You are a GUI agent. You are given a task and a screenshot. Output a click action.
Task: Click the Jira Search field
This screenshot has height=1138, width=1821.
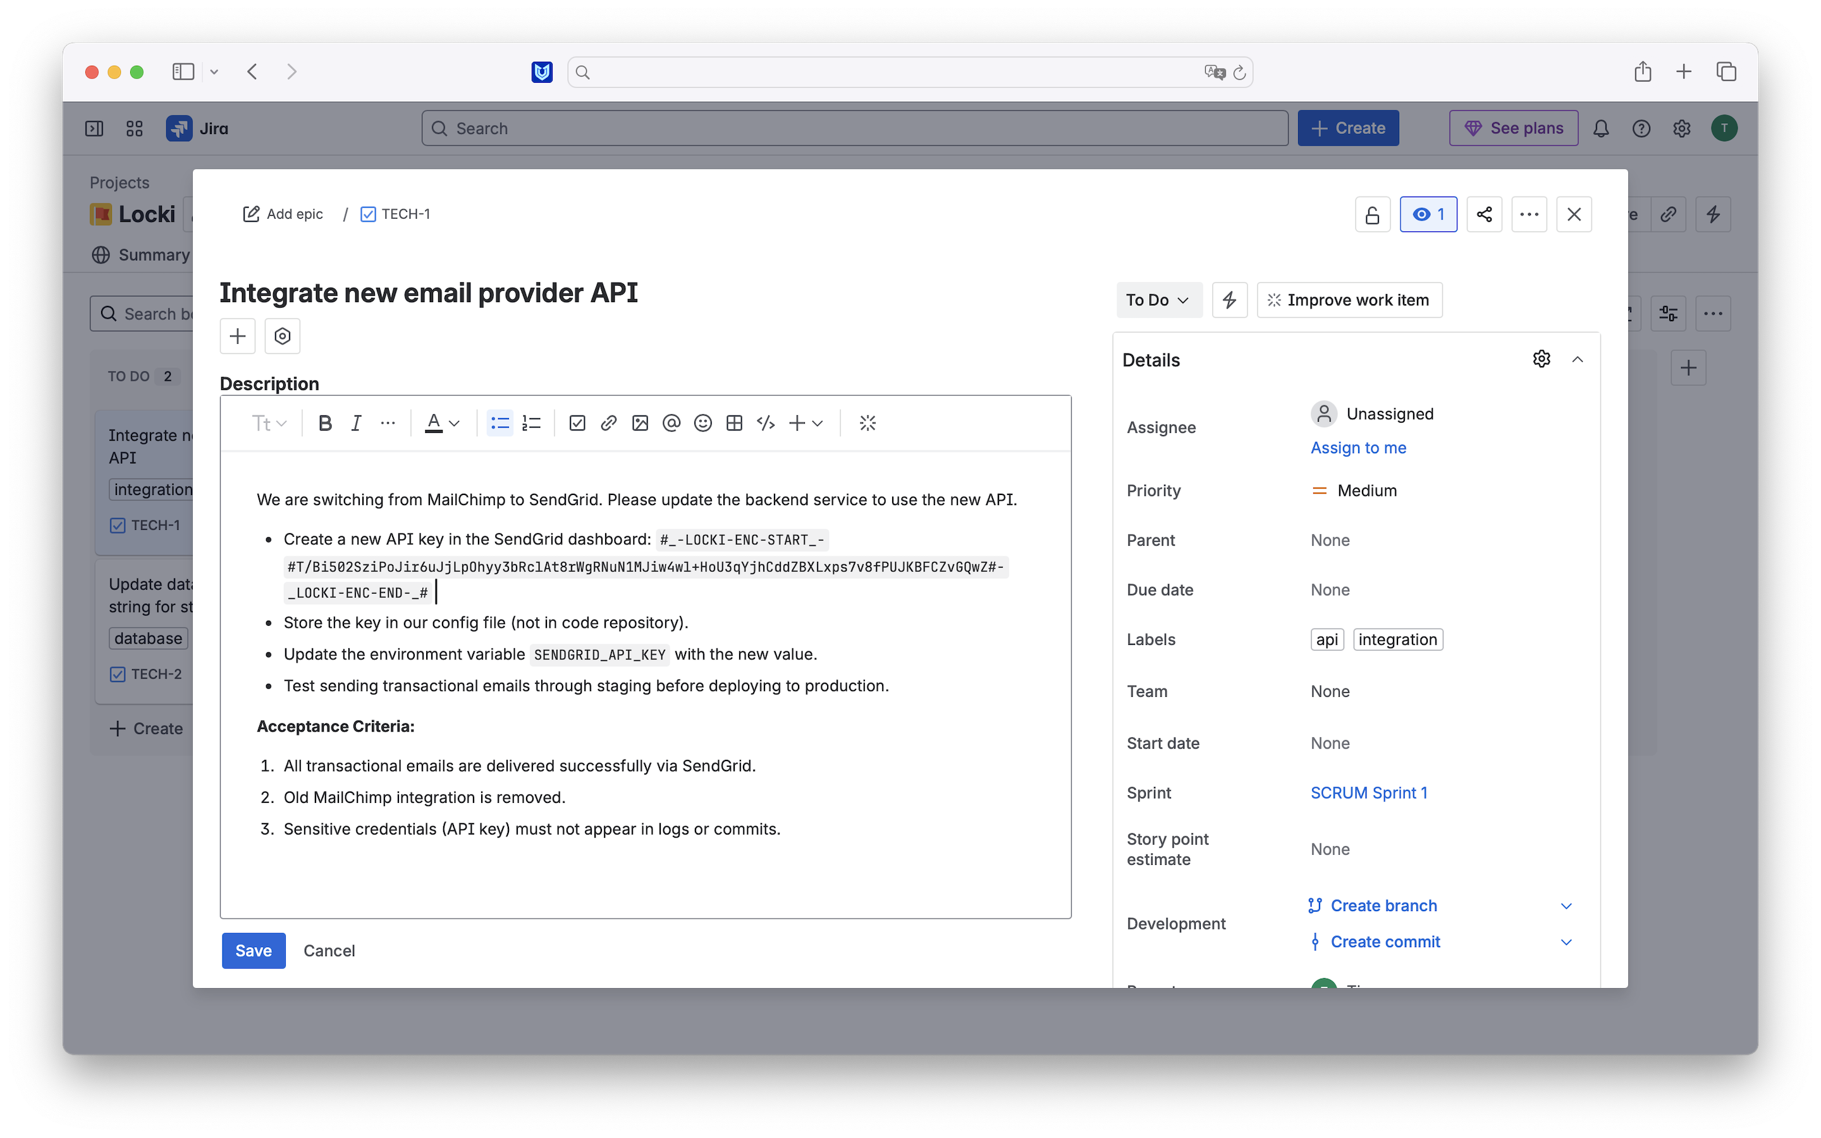pos(854,129)
